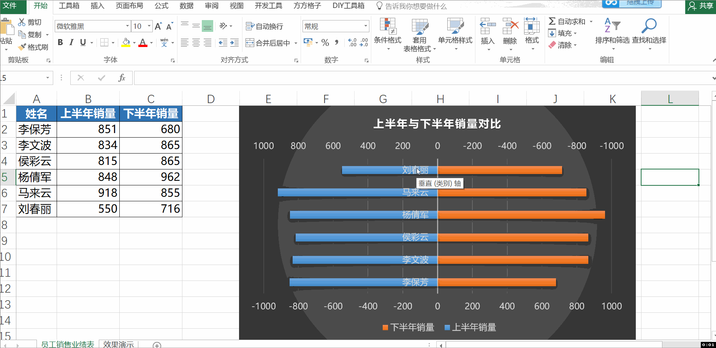
Task: Click the Accounting Number Format icon
Action: pos(308,42)
